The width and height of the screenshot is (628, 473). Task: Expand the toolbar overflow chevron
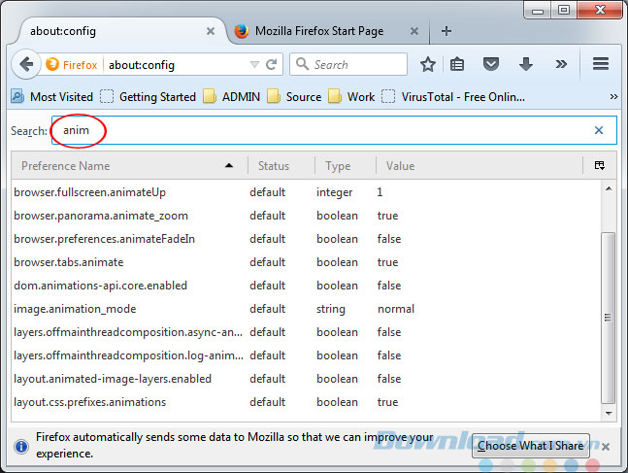point(561,65)
